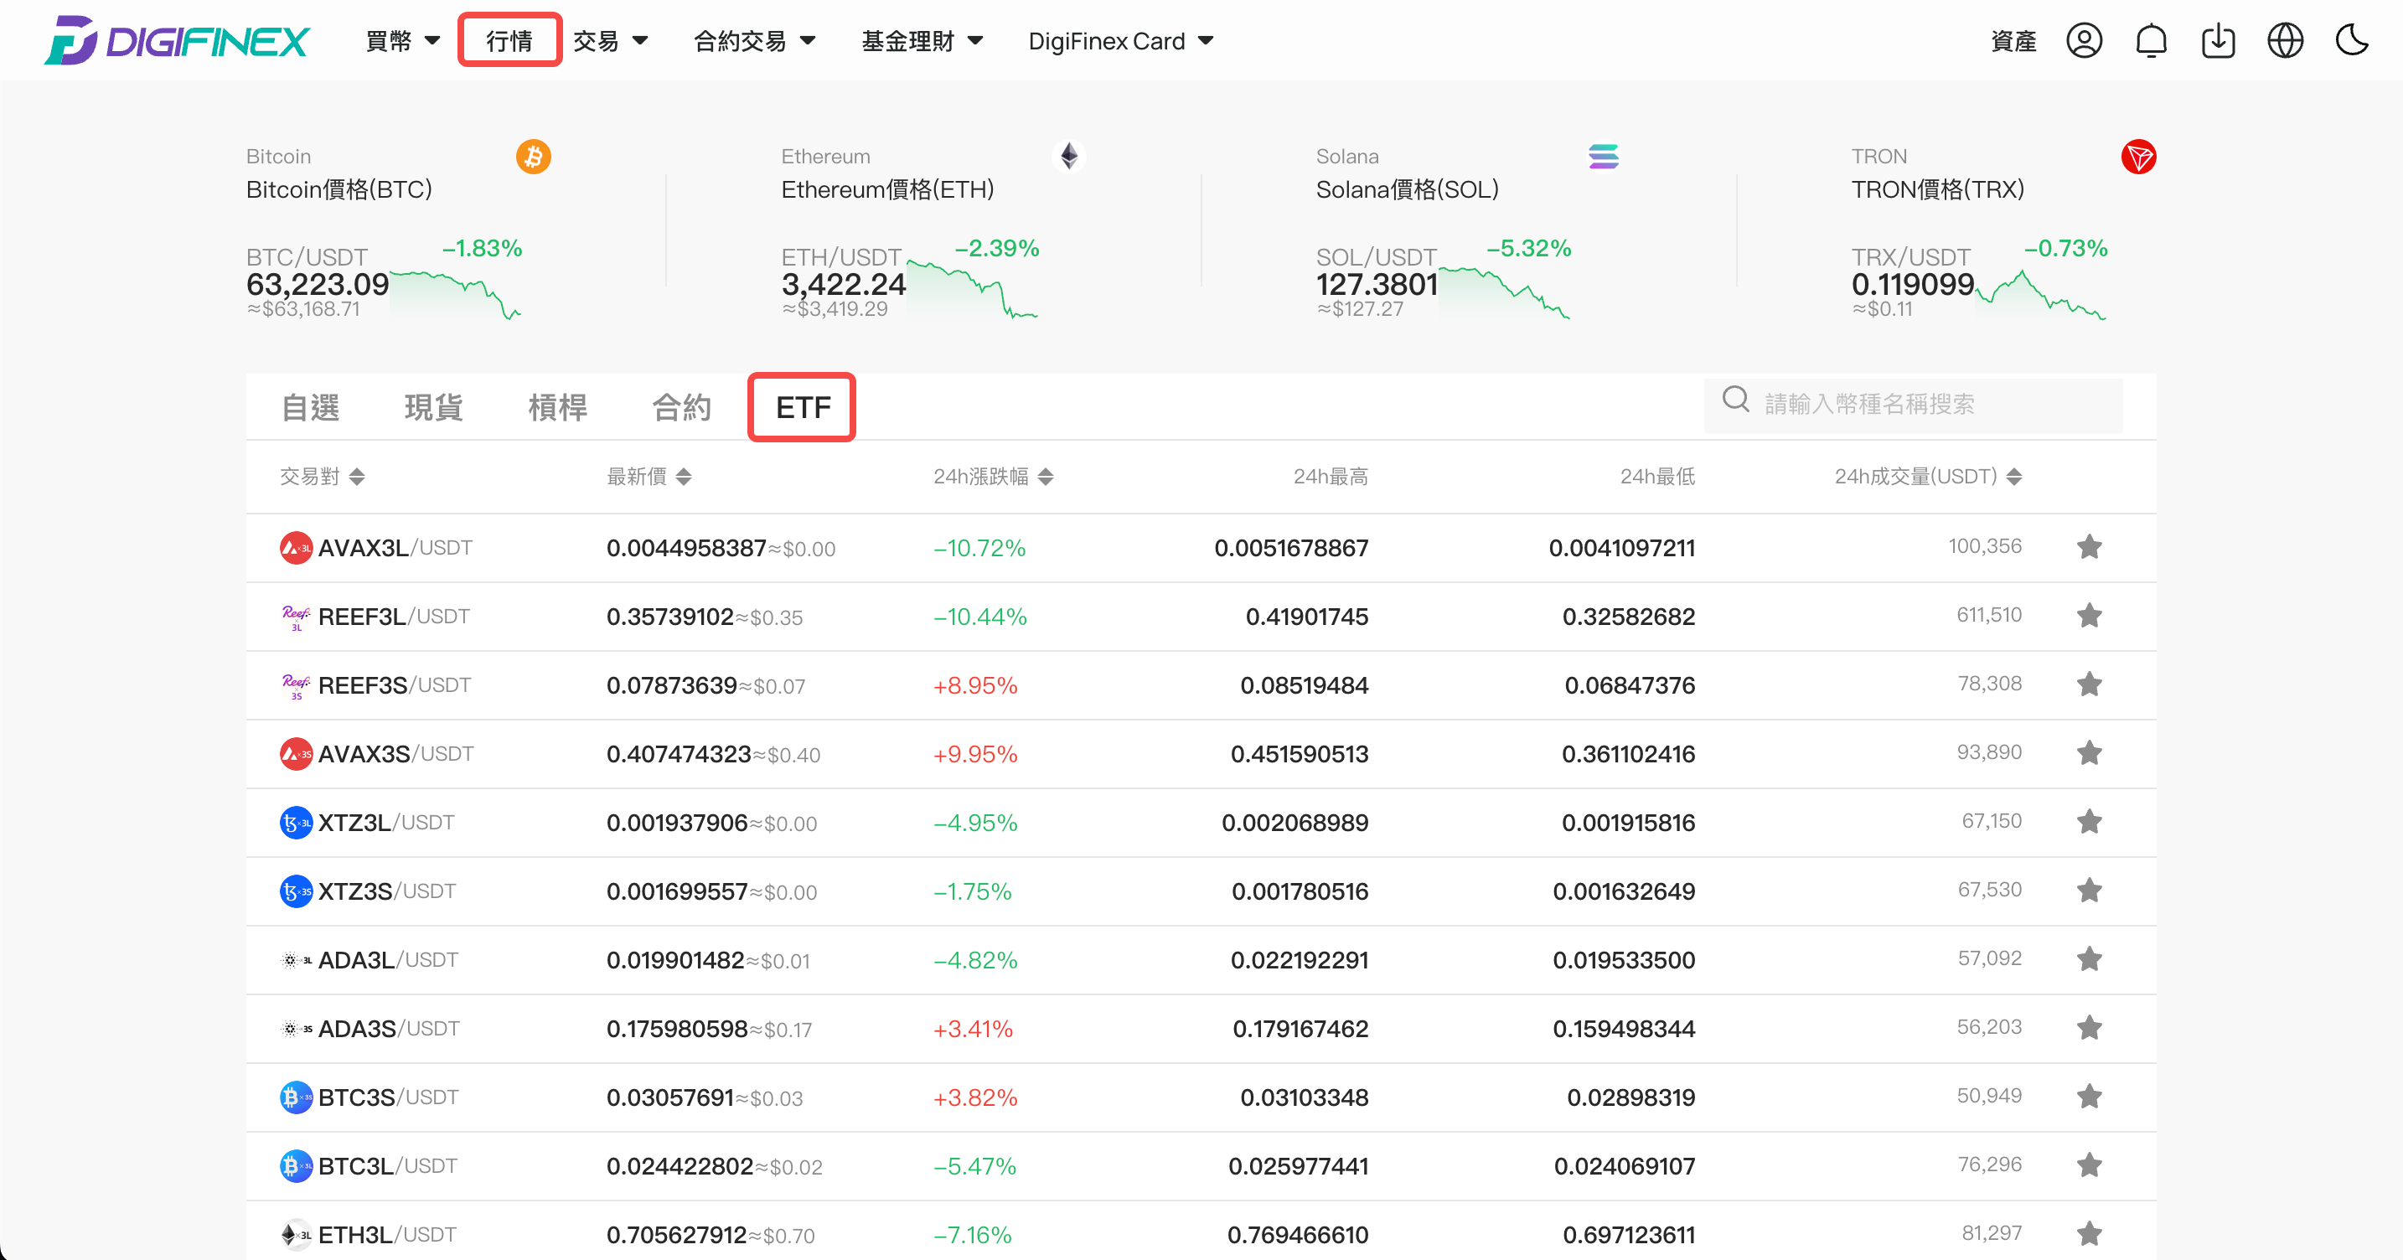Open the 資產 assets link
The width and height of the screenshot is (2403, 1260).
[x=2013, y=41]
